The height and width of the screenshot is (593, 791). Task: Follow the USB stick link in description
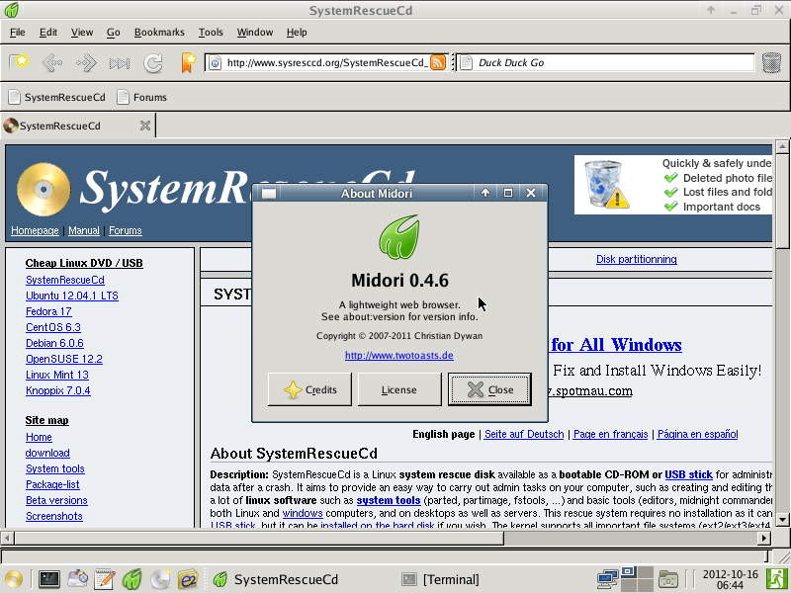coord(688,474)
